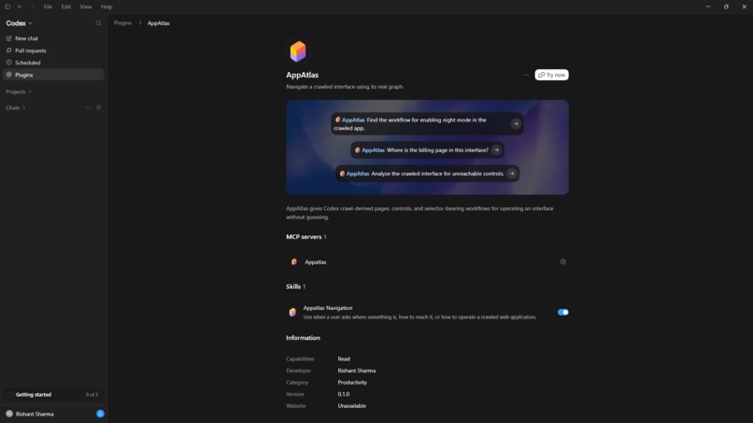The width and height of the screenshot is (753, 423).
Task: Click the Appatlas Navigation skill icon
Action: 292,313
